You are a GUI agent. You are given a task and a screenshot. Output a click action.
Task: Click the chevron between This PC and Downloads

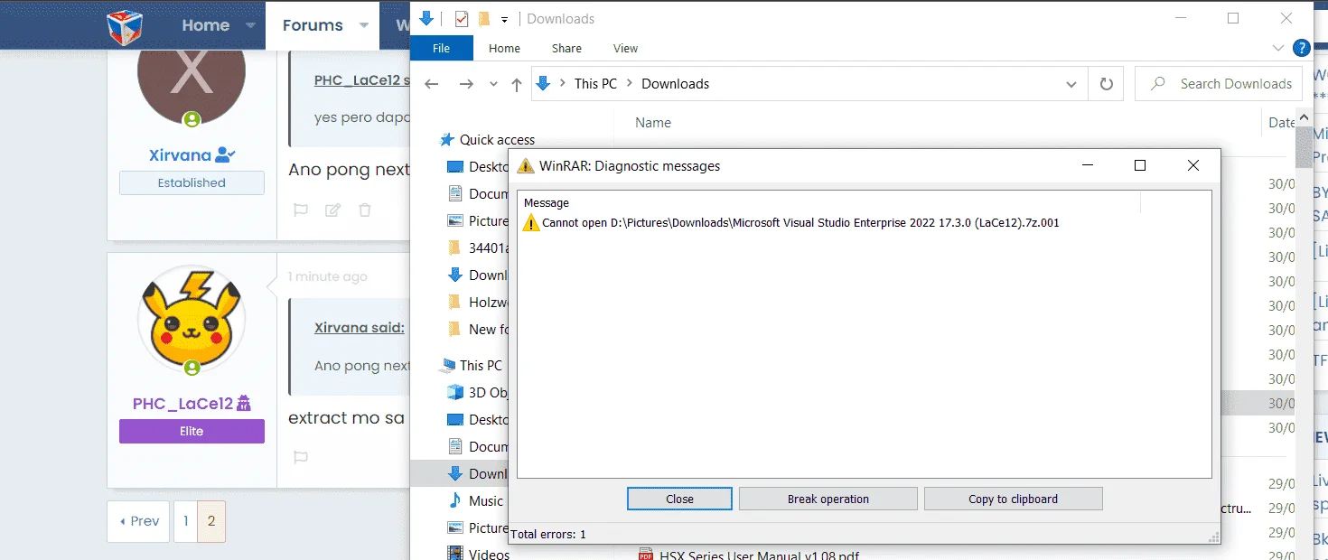pyautogui.click(x=630, y=84)
